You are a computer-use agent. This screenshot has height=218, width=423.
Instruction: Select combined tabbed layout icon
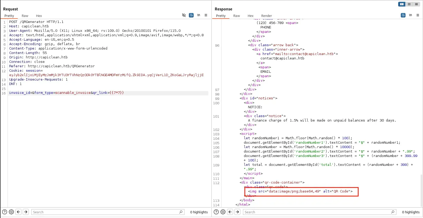coord(416,4)
